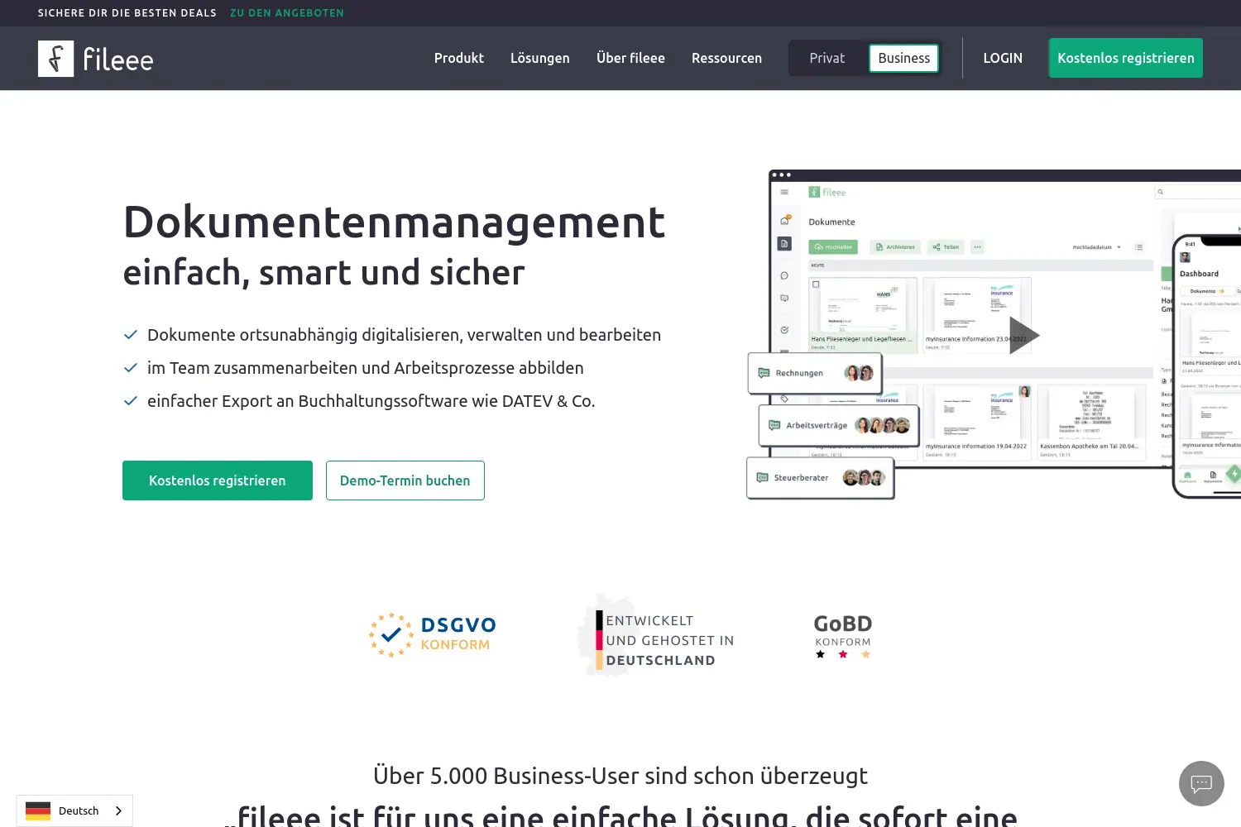
Task: Click the Steuerberater card in screenshot
Action: click(x=820, y=478)
